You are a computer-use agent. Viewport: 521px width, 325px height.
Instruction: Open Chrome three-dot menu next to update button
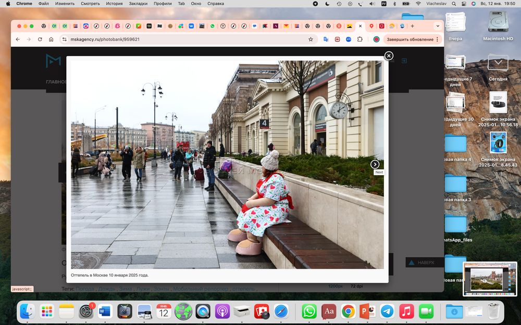[x=437, y=39]
